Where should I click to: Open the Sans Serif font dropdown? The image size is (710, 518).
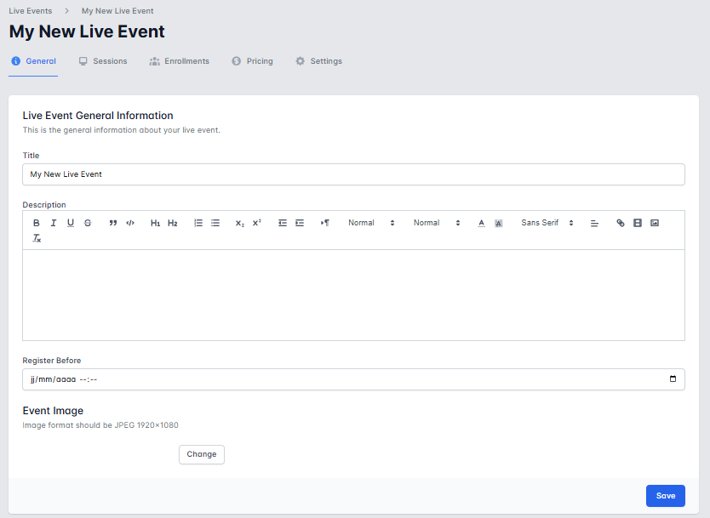tap(547, 223)
